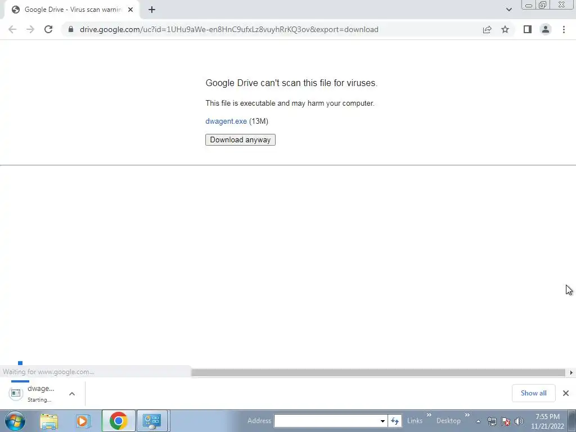576x432 pixels.
Task: Bookmark this page with the star icon
Action: (x=505, y=29)
